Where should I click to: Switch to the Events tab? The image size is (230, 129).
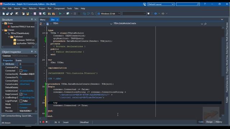click(x=19, y=61)
